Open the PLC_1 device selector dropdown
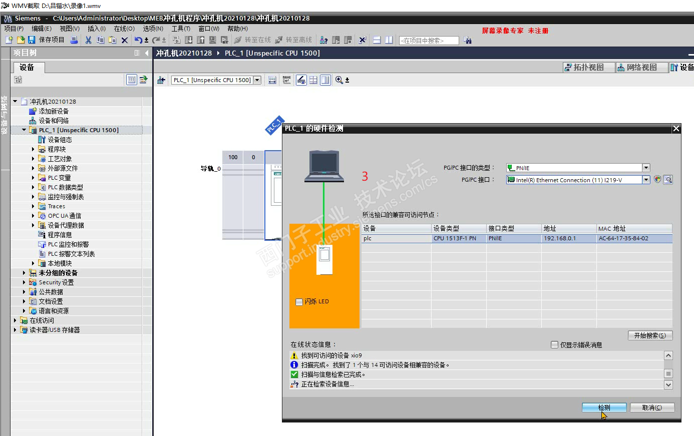The image size is (694, 436). click(257, 80)
